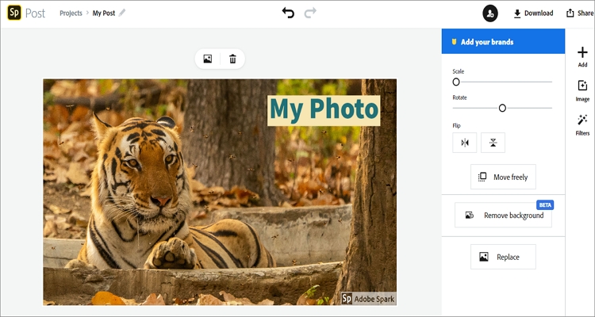Open the Filters tool in sidebar
Viewport: 595px width, 317px height.
(582, 125)
